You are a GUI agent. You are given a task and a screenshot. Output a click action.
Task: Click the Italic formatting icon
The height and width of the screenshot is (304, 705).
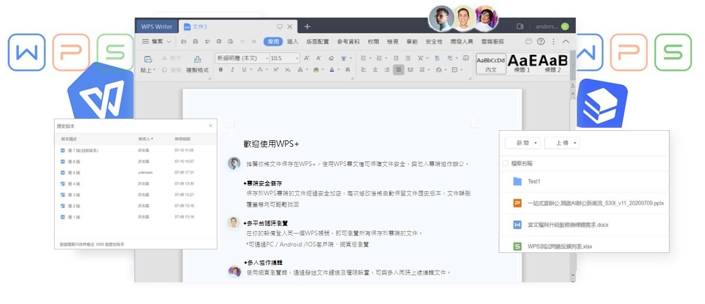(x=233, y=70)
